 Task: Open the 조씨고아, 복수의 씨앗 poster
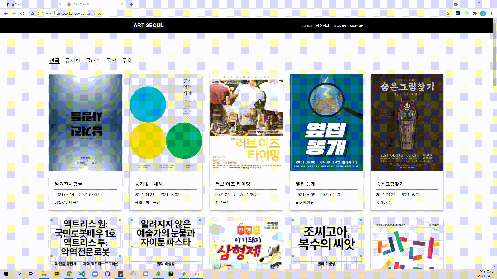[327, 243]
